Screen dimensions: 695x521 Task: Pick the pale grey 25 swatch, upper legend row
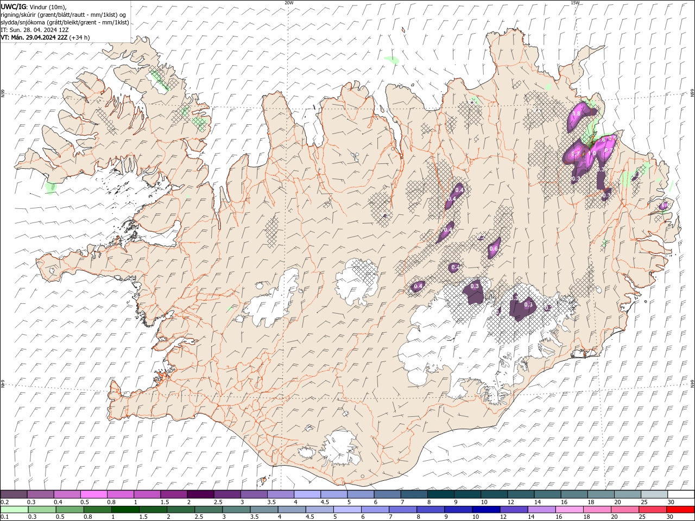click(x=654, y=494)
